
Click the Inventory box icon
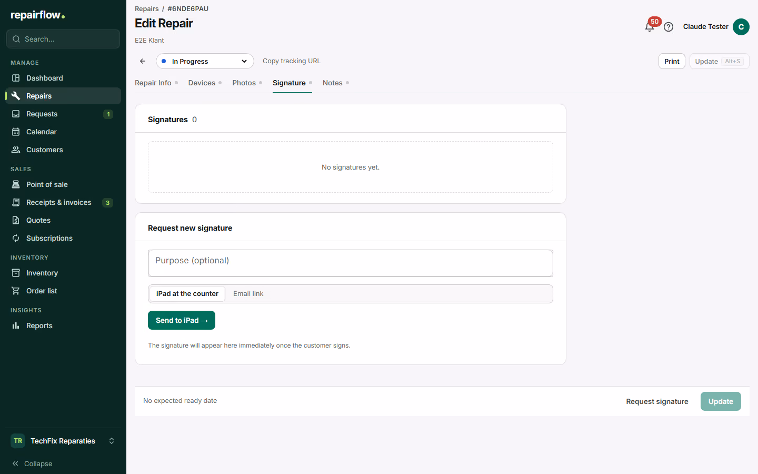[x=16, y=273]
